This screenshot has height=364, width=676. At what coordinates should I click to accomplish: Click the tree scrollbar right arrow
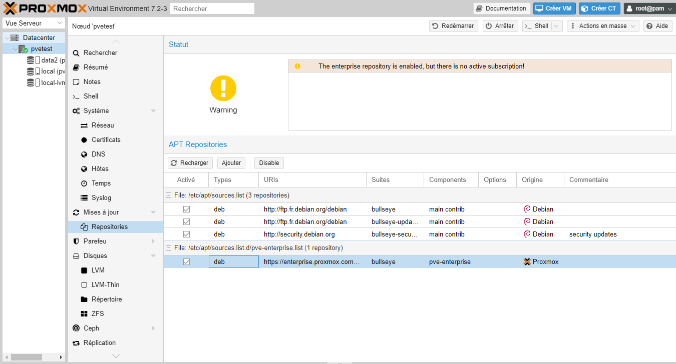pyautogui.click(x=62, y=357)
